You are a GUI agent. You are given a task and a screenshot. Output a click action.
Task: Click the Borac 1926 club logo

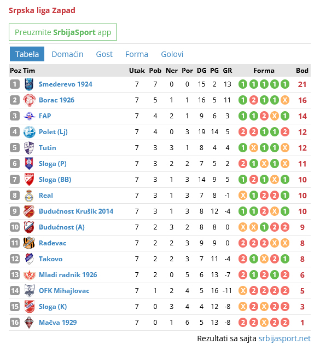click(29, 100)
